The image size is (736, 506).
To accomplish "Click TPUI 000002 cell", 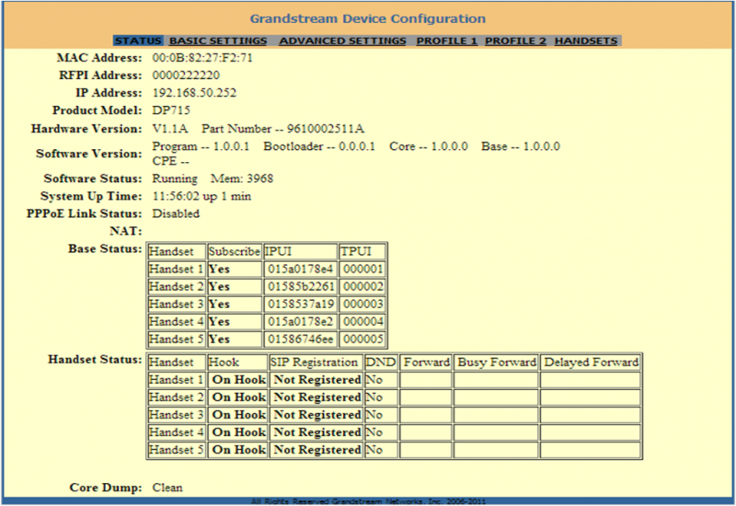I will pyautogui.click(x=362, y=286).
